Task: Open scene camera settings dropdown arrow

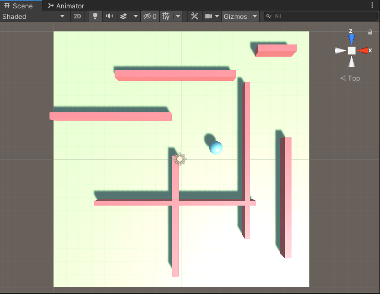Action: click(x=217, y=16)
